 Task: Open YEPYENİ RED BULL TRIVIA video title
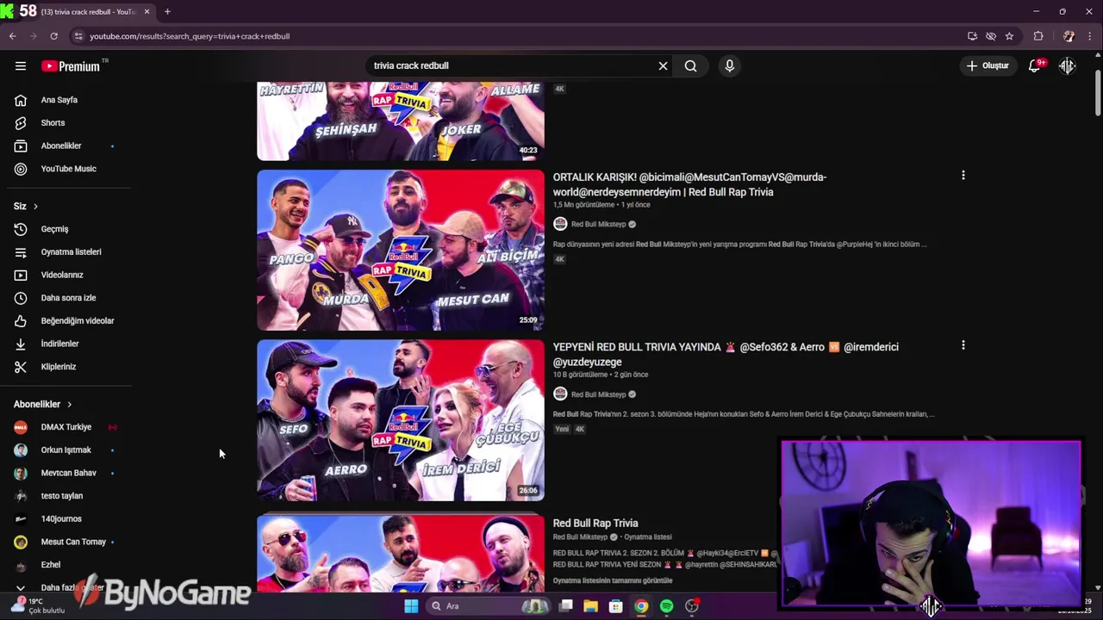[x=726, y=354]
